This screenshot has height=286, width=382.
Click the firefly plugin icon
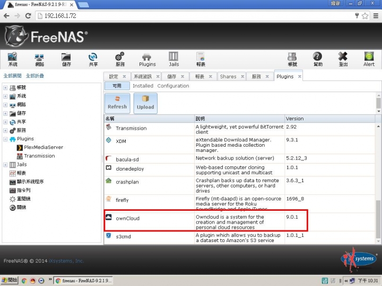(109, 199)
